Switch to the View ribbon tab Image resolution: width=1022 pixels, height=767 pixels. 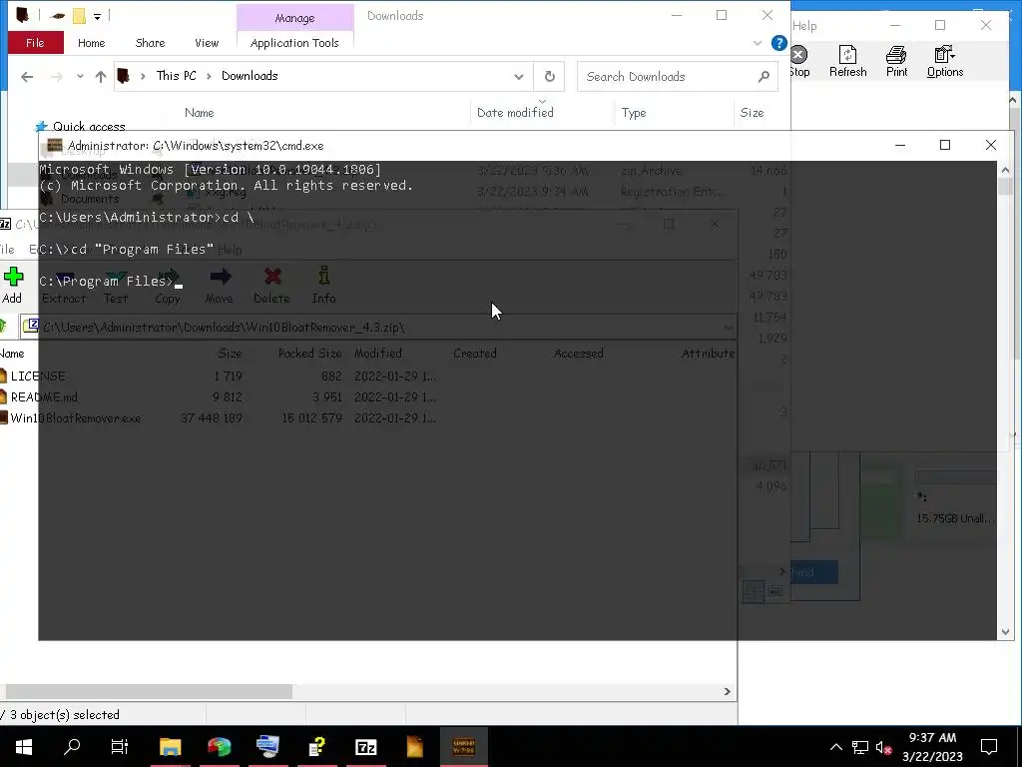pos(207,43)
